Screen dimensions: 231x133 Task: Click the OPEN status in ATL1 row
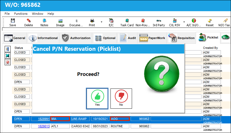(x=22, y=126)
